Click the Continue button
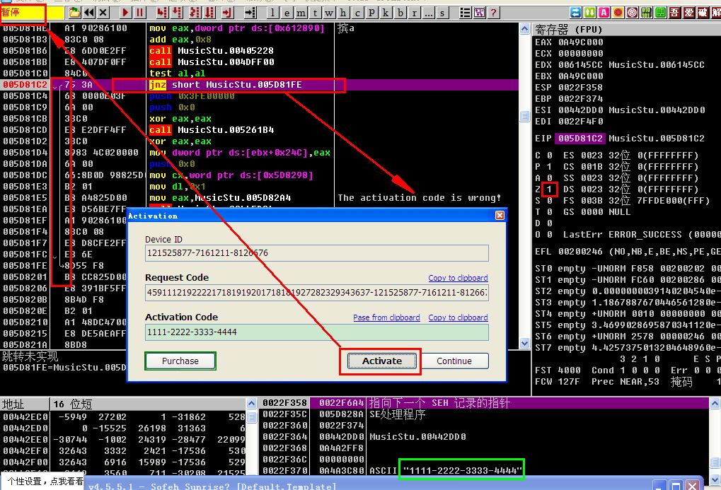The width and height of the screenshot is (721, 490). (454, 361)
